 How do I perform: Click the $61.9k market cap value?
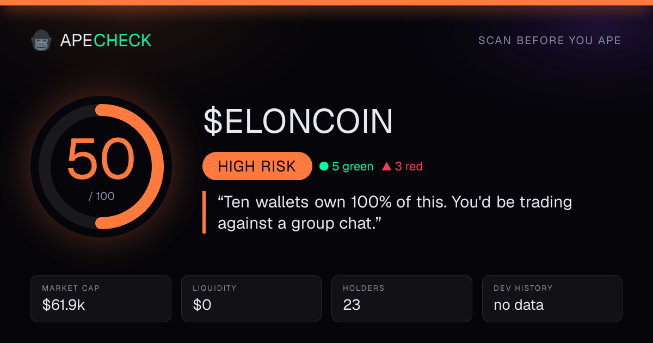(x=64, y=305)
